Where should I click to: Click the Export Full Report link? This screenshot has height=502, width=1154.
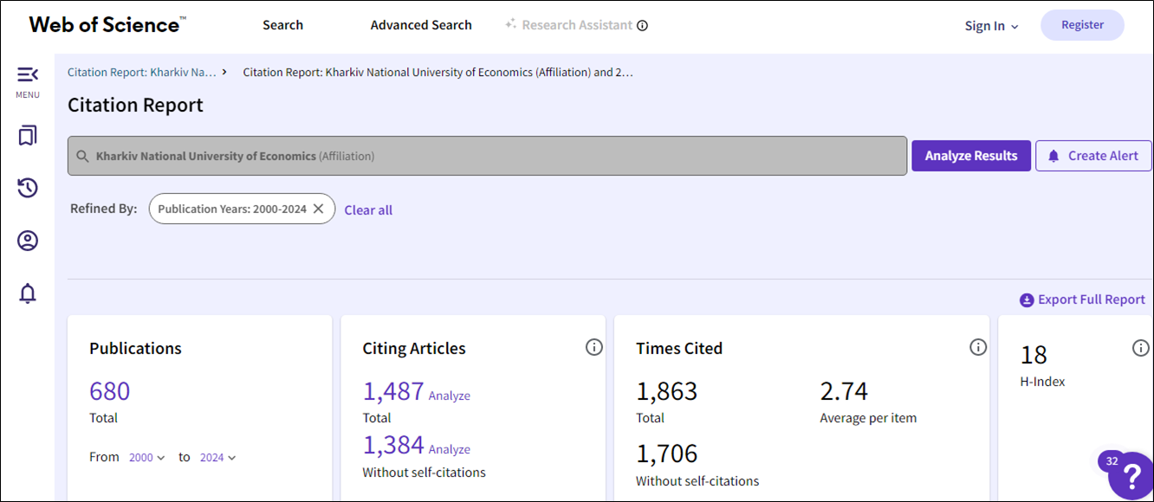(1082, 299)
